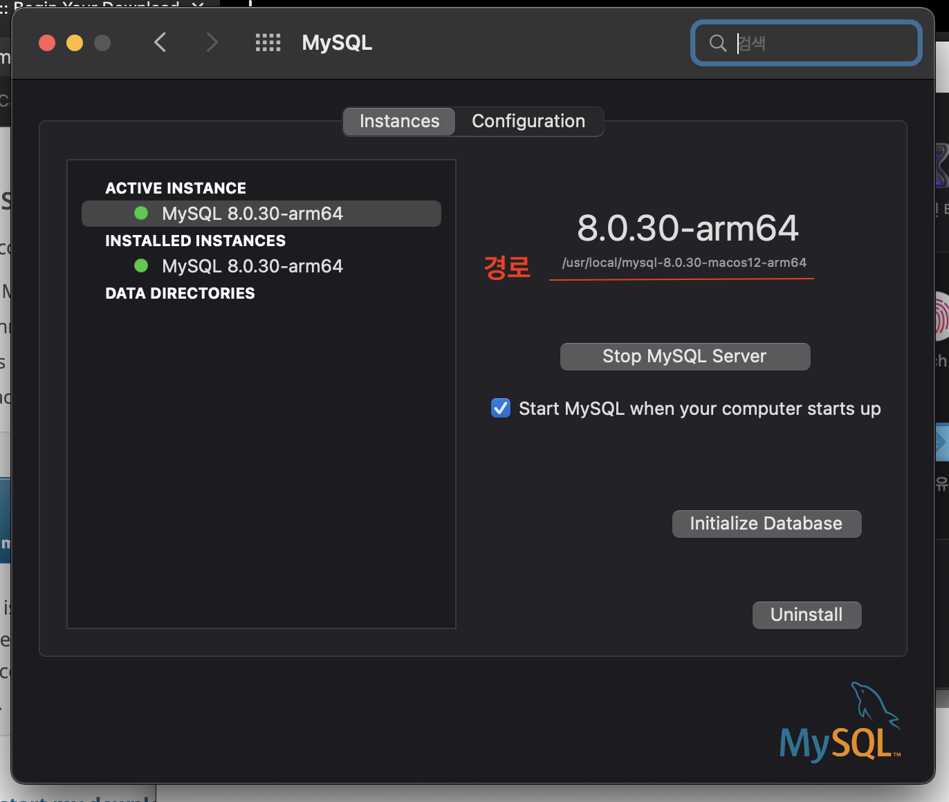This screenshot has height=802, width=949.
Task: Click green status dot of installed instance
Action: pyautogui.click(x=141, y=265)
